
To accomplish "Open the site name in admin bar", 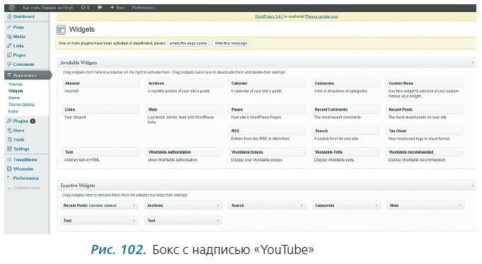I will [47, 8].
